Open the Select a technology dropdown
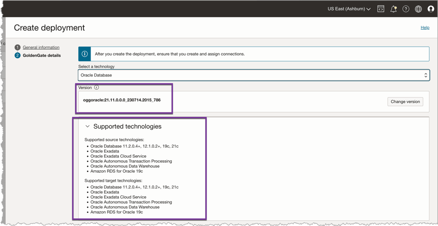 point(253,75)
